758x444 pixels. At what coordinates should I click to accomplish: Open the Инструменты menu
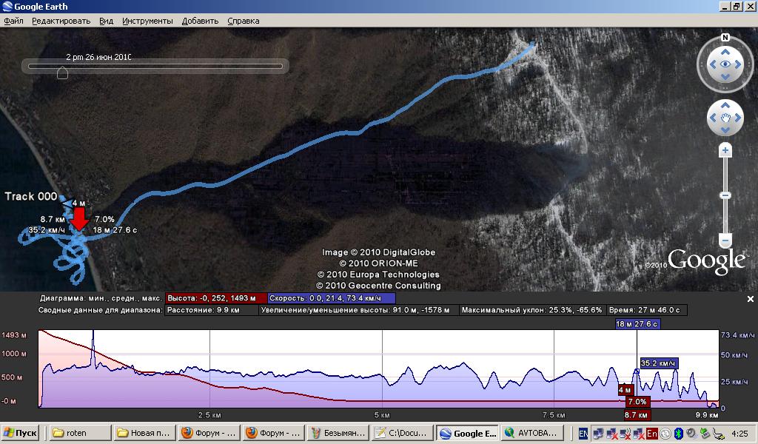[147, 21]
